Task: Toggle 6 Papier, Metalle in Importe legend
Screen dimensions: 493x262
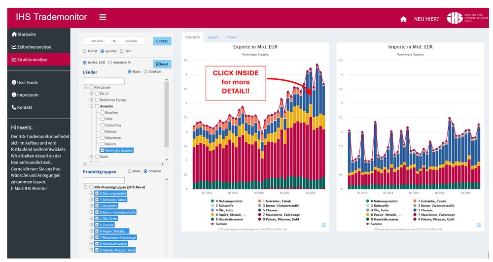Action: (384, 215)
